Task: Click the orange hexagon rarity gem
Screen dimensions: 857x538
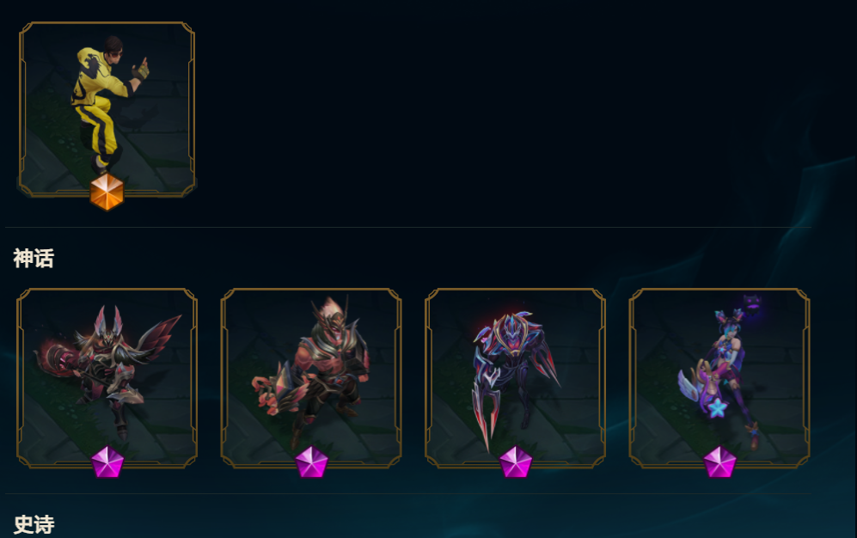Action: (107, 192)
